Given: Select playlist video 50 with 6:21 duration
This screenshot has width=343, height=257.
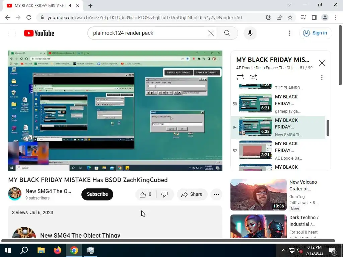Looking at the screenshot, I should [x=278, y=103].
